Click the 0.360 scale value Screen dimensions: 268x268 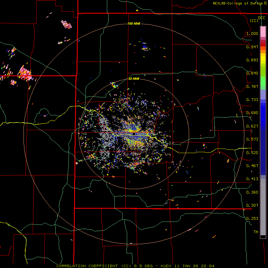click(252, 192)
